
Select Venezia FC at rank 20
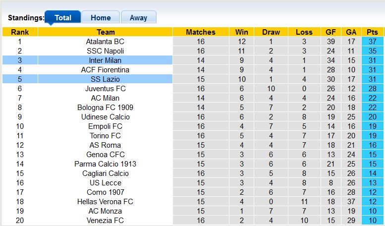(x=105, y=220)
